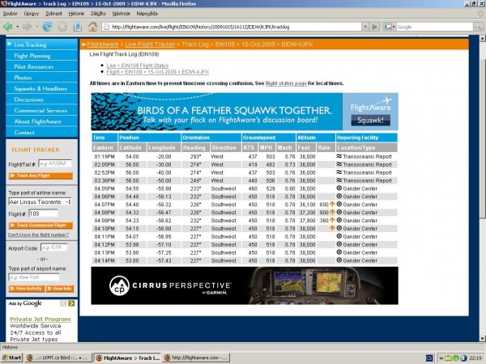The image size is (486, 364).
Task: Click the green Go arrow button
Action: tap(375, 27)
